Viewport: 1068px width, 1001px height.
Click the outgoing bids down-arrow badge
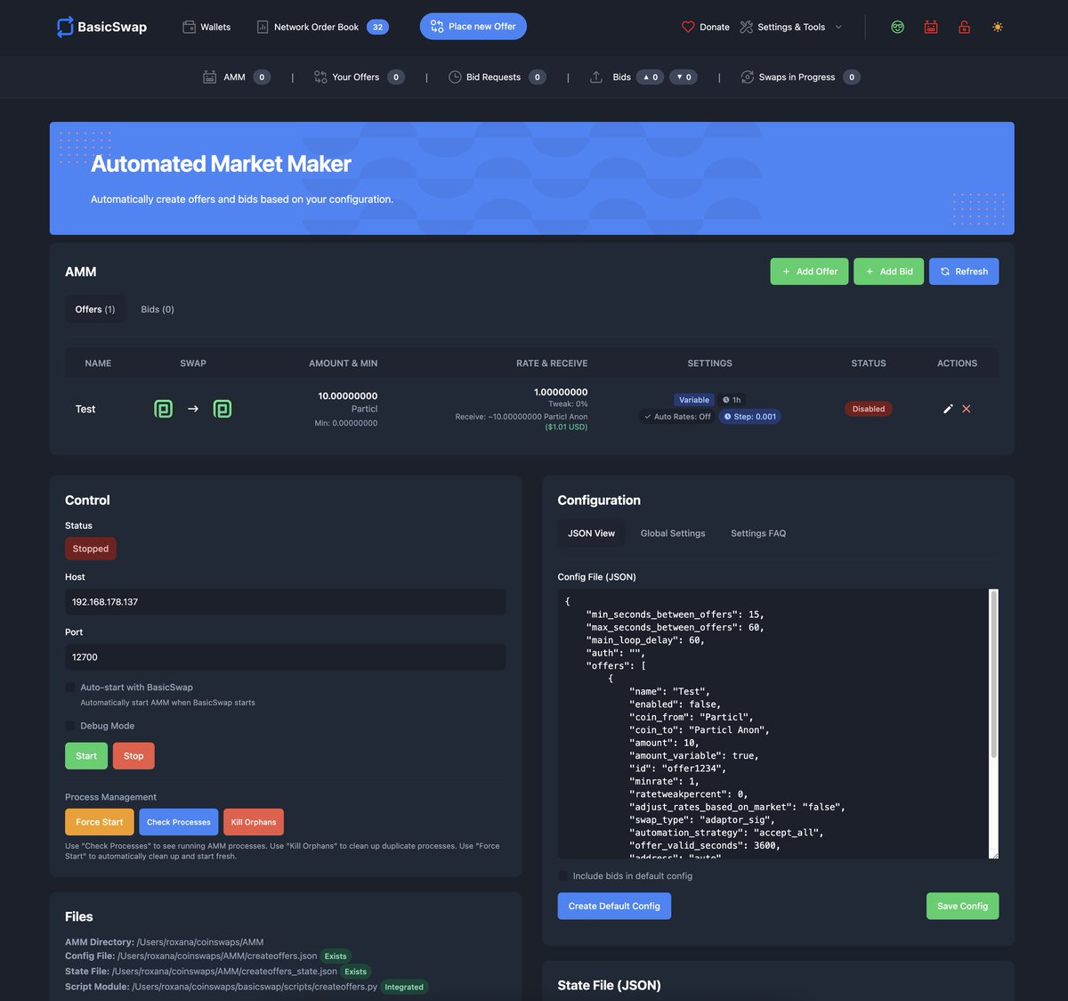coord(684,77)
